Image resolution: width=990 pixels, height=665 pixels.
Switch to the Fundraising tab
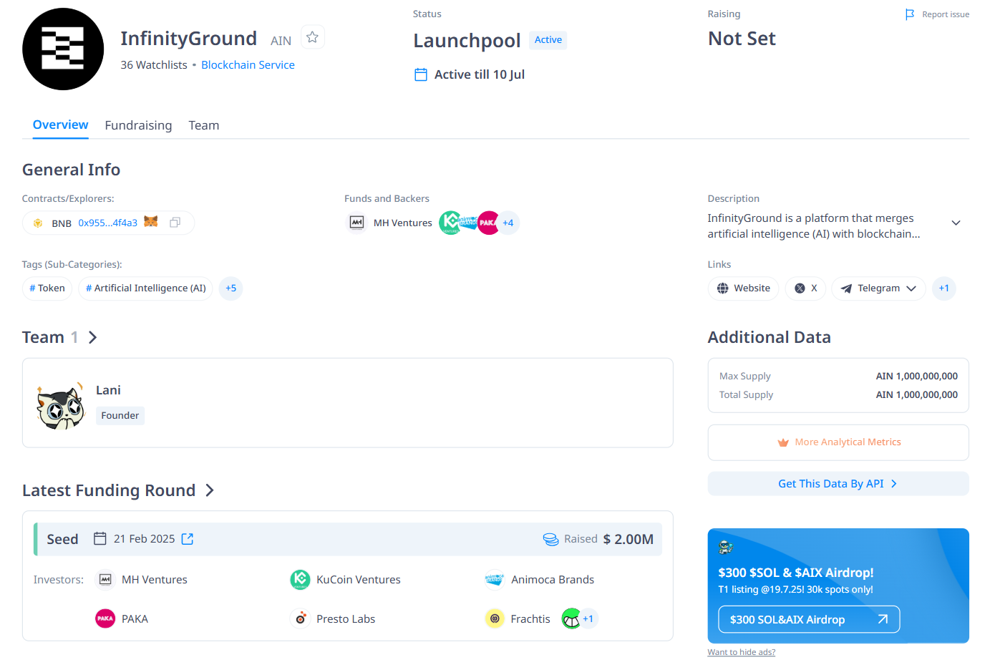coord(138,125)
